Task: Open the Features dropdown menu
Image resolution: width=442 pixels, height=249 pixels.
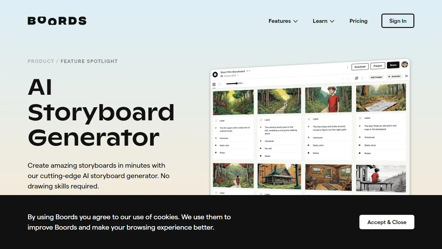Action: point(283,21)
